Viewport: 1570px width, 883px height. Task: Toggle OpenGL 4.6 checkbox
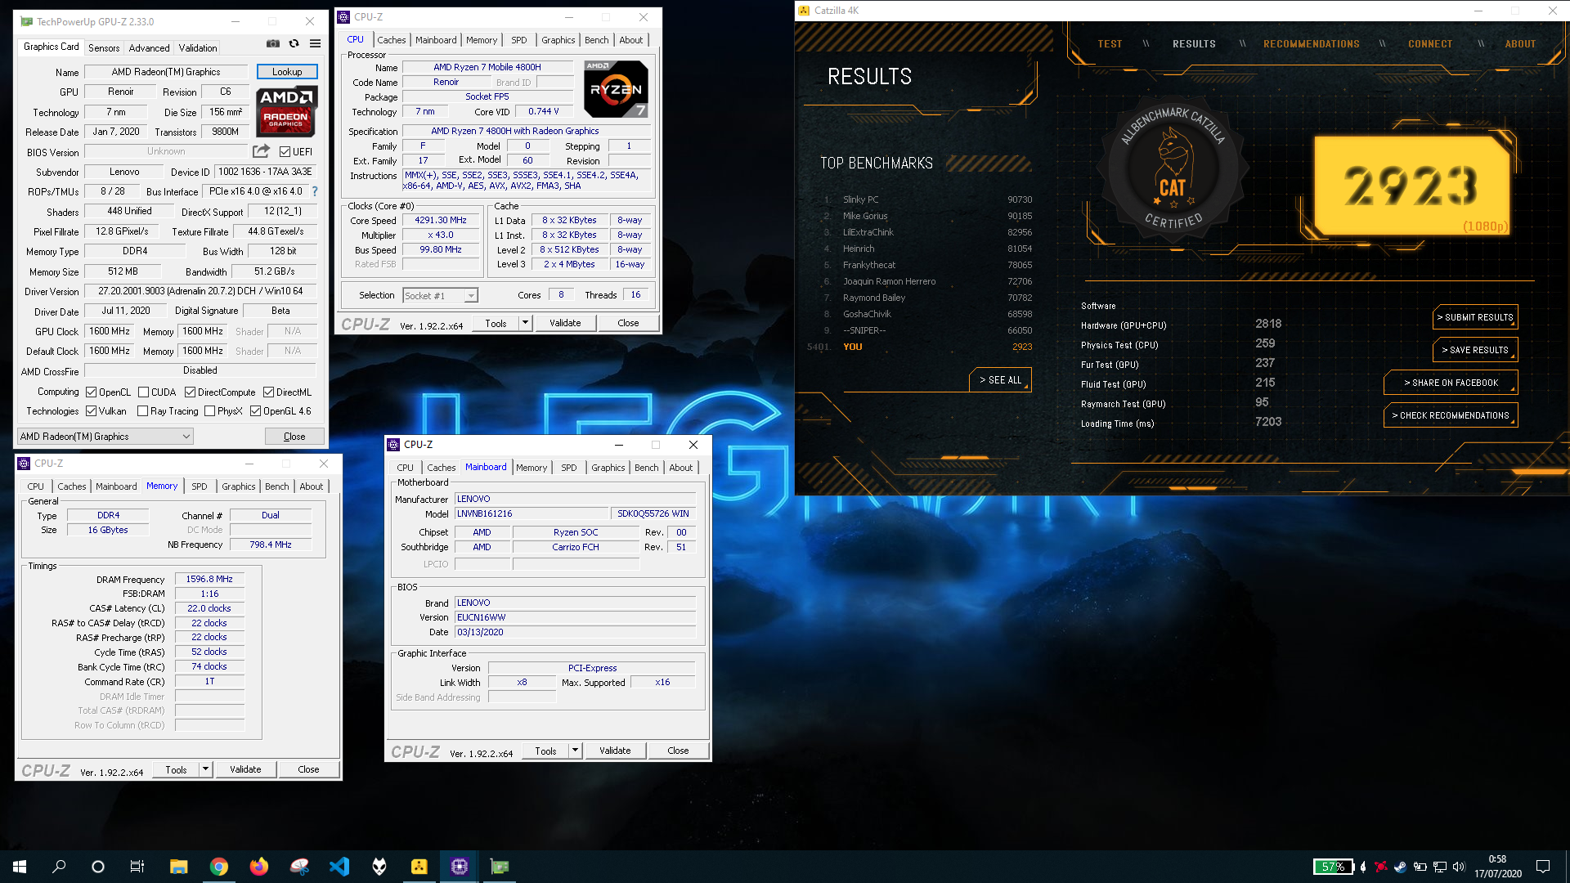click(256, 411)
